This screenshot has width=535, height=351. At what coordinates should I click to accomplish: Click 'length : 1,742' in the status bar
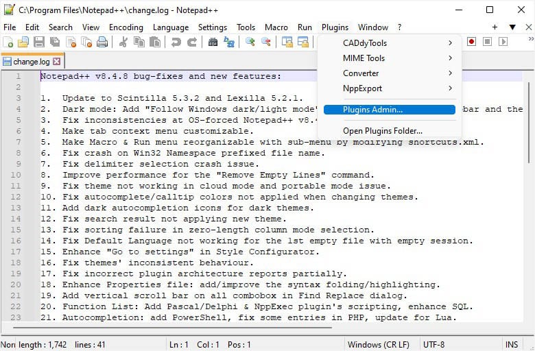[43, 345]
